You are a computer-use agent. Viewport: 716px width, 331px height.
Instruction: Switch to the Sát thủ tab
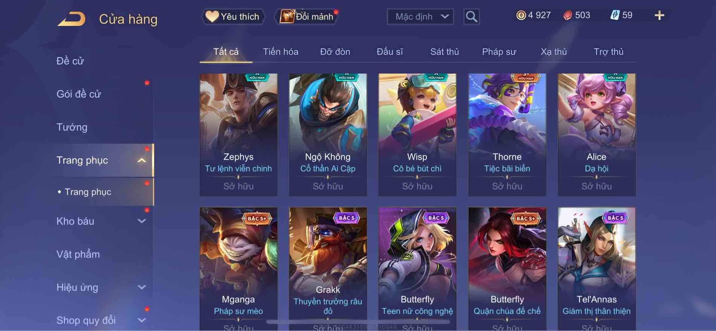coord(445,52)
